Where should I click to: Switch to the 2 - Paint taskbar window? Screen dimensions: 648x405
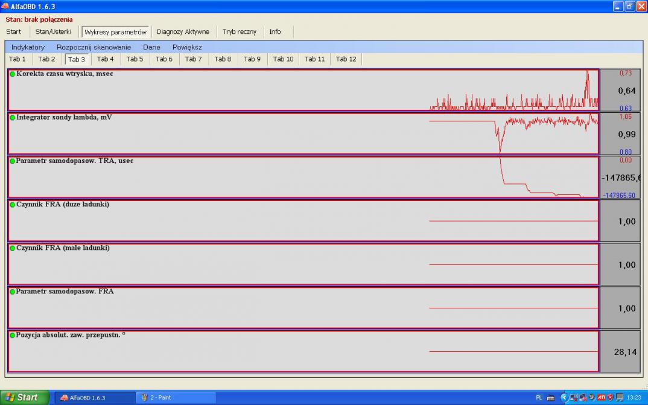175,398
